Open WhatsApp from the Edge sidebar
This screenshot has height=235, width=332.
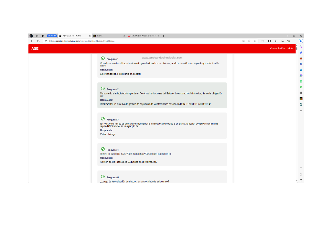[x=301, y=87]
